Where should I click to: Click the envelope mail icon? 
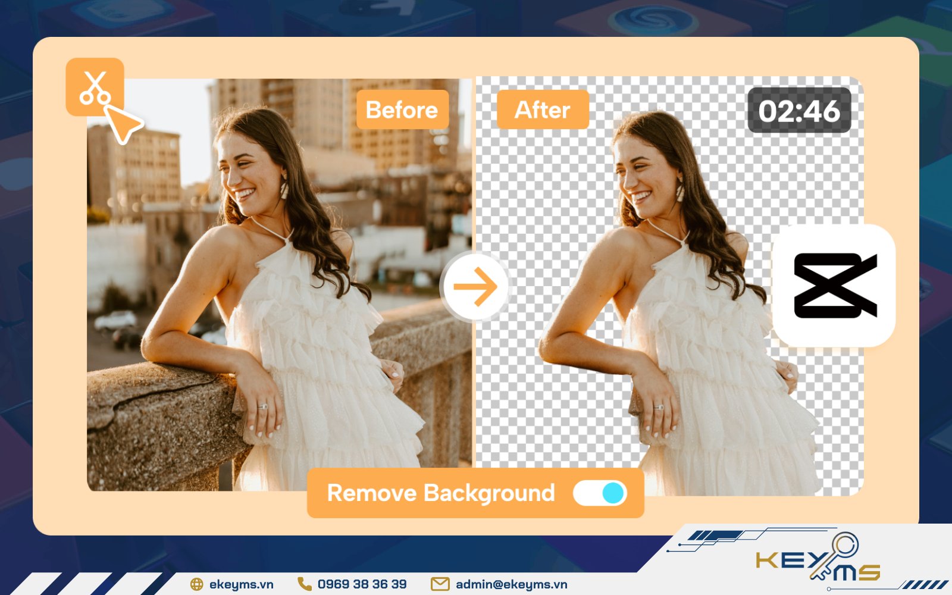(440, 584)
